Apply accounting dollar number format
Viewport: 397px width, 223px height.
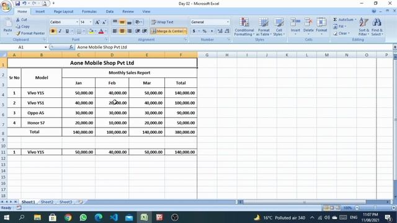(194, 31)
